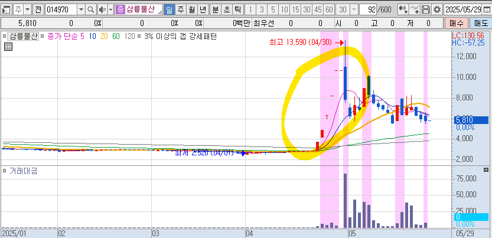Viewport: 492px width, 238px height.
Task: Toggle the 종가 단순 moving average legend marker
Action: (43, 36)
